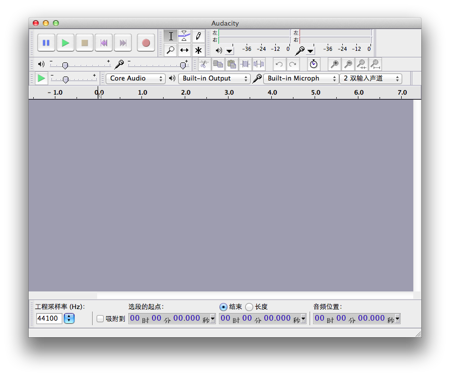Image resolution: width=450 pixels, height=377 pixels.
Task: Click the timeline ruler at 5.0
Action: [x=316, y=93]
